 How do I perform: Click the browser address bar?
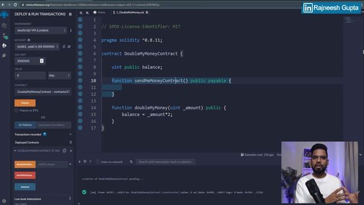[x=93, y=5]
